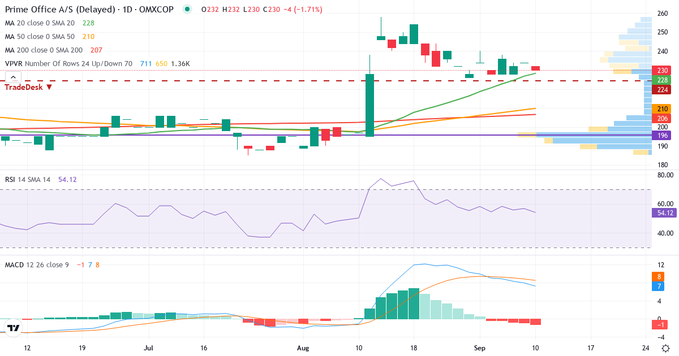Click the red 230 current price label
The height and width of the screenshot is (356, 679).
click(661, 71)
